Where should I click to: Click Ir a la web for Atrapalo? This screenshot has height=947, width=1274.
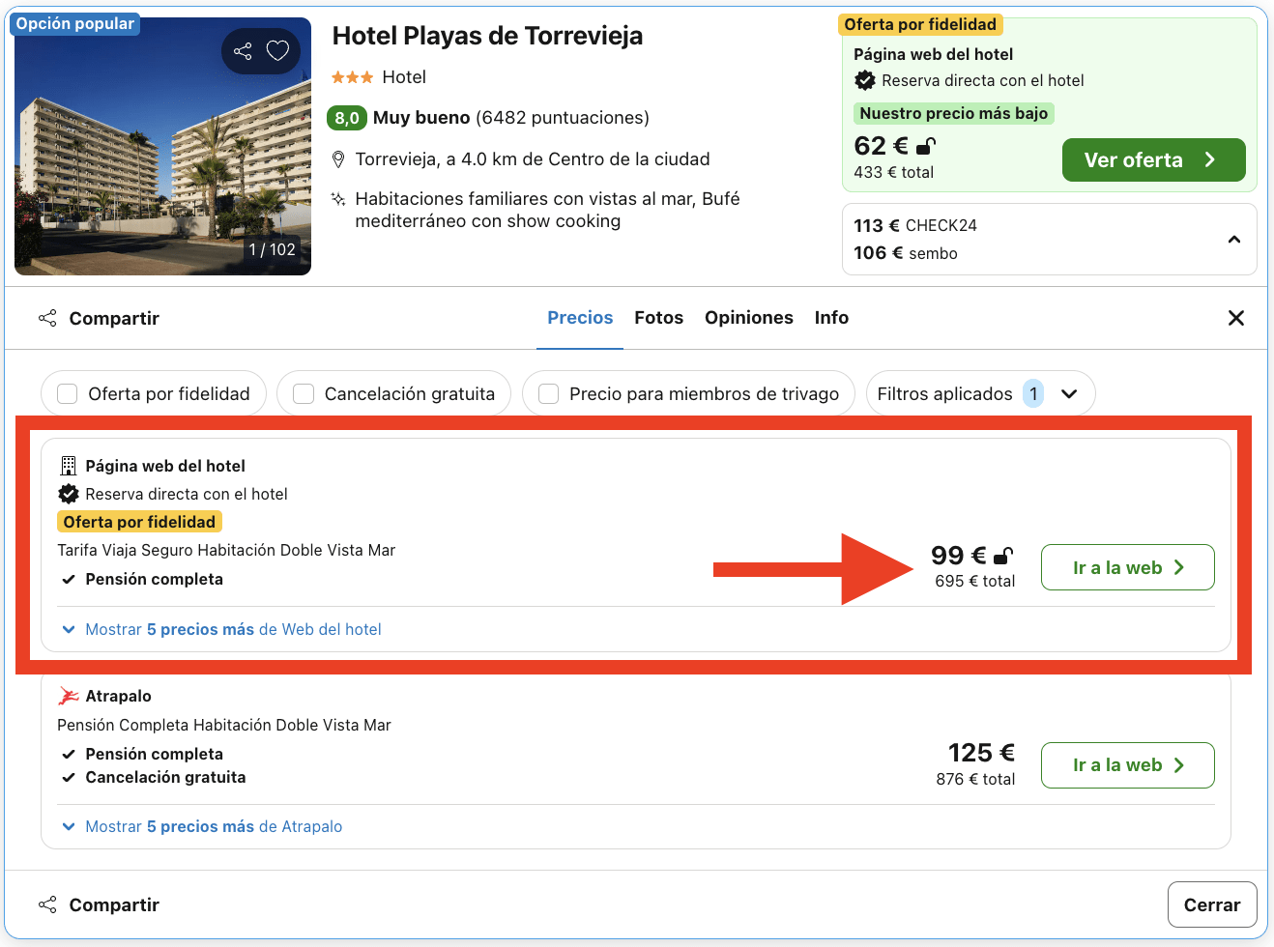tap(1127, 765)
